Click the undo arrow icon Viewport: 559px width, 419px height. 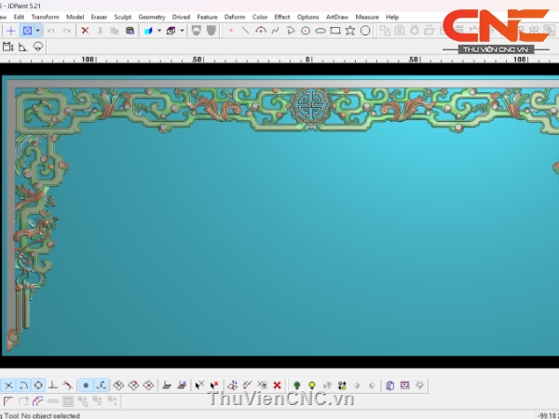(x=50, y=31)
